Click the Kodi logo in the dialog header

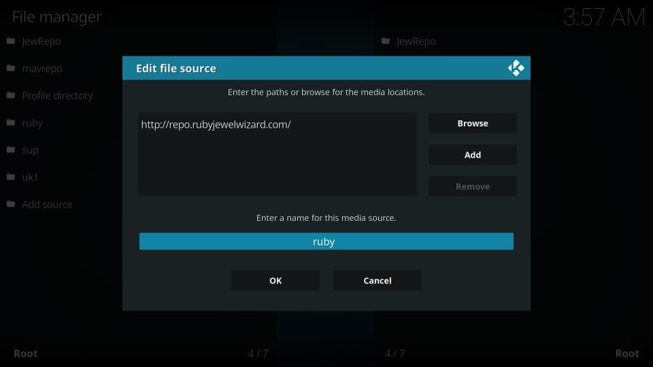tap(516, 68)
